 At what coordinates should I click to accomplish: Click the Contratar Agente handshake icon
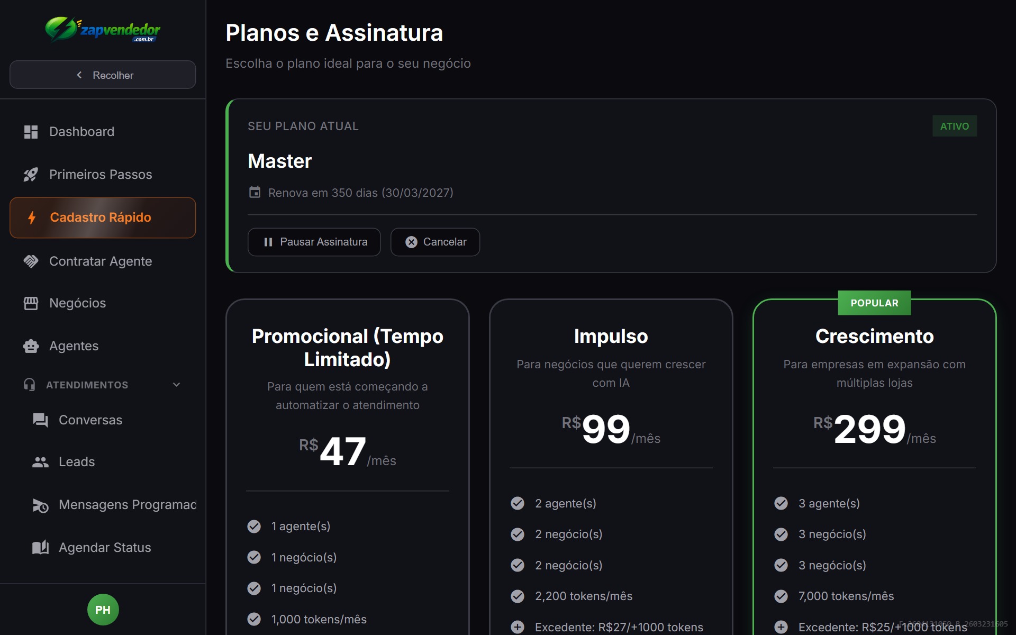31,261
